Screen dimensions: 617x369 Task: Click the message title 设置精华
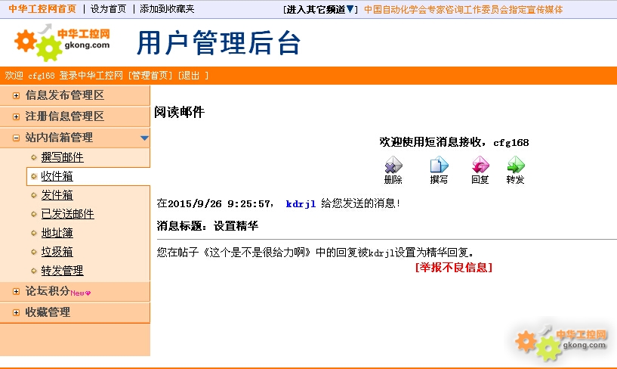point(236,225)
